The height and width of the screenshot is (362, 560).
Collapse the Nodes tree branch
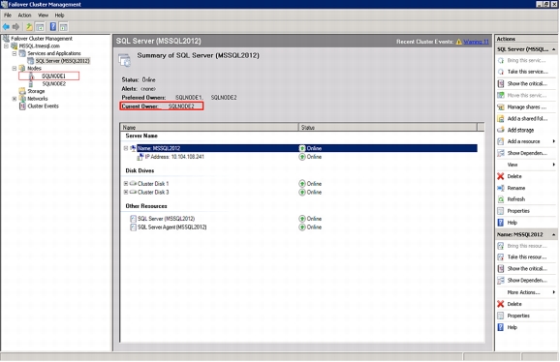pyautogui.click(x=15, y=68)
